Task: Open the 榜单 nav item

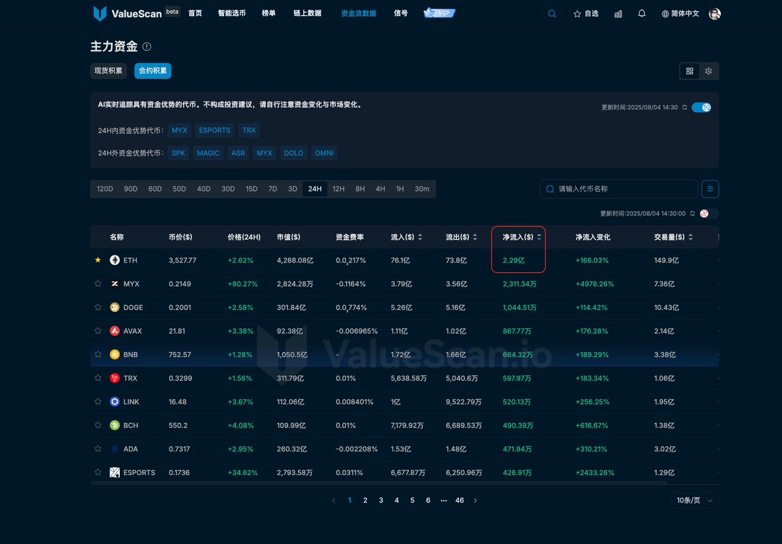Action: coord(268,13)
